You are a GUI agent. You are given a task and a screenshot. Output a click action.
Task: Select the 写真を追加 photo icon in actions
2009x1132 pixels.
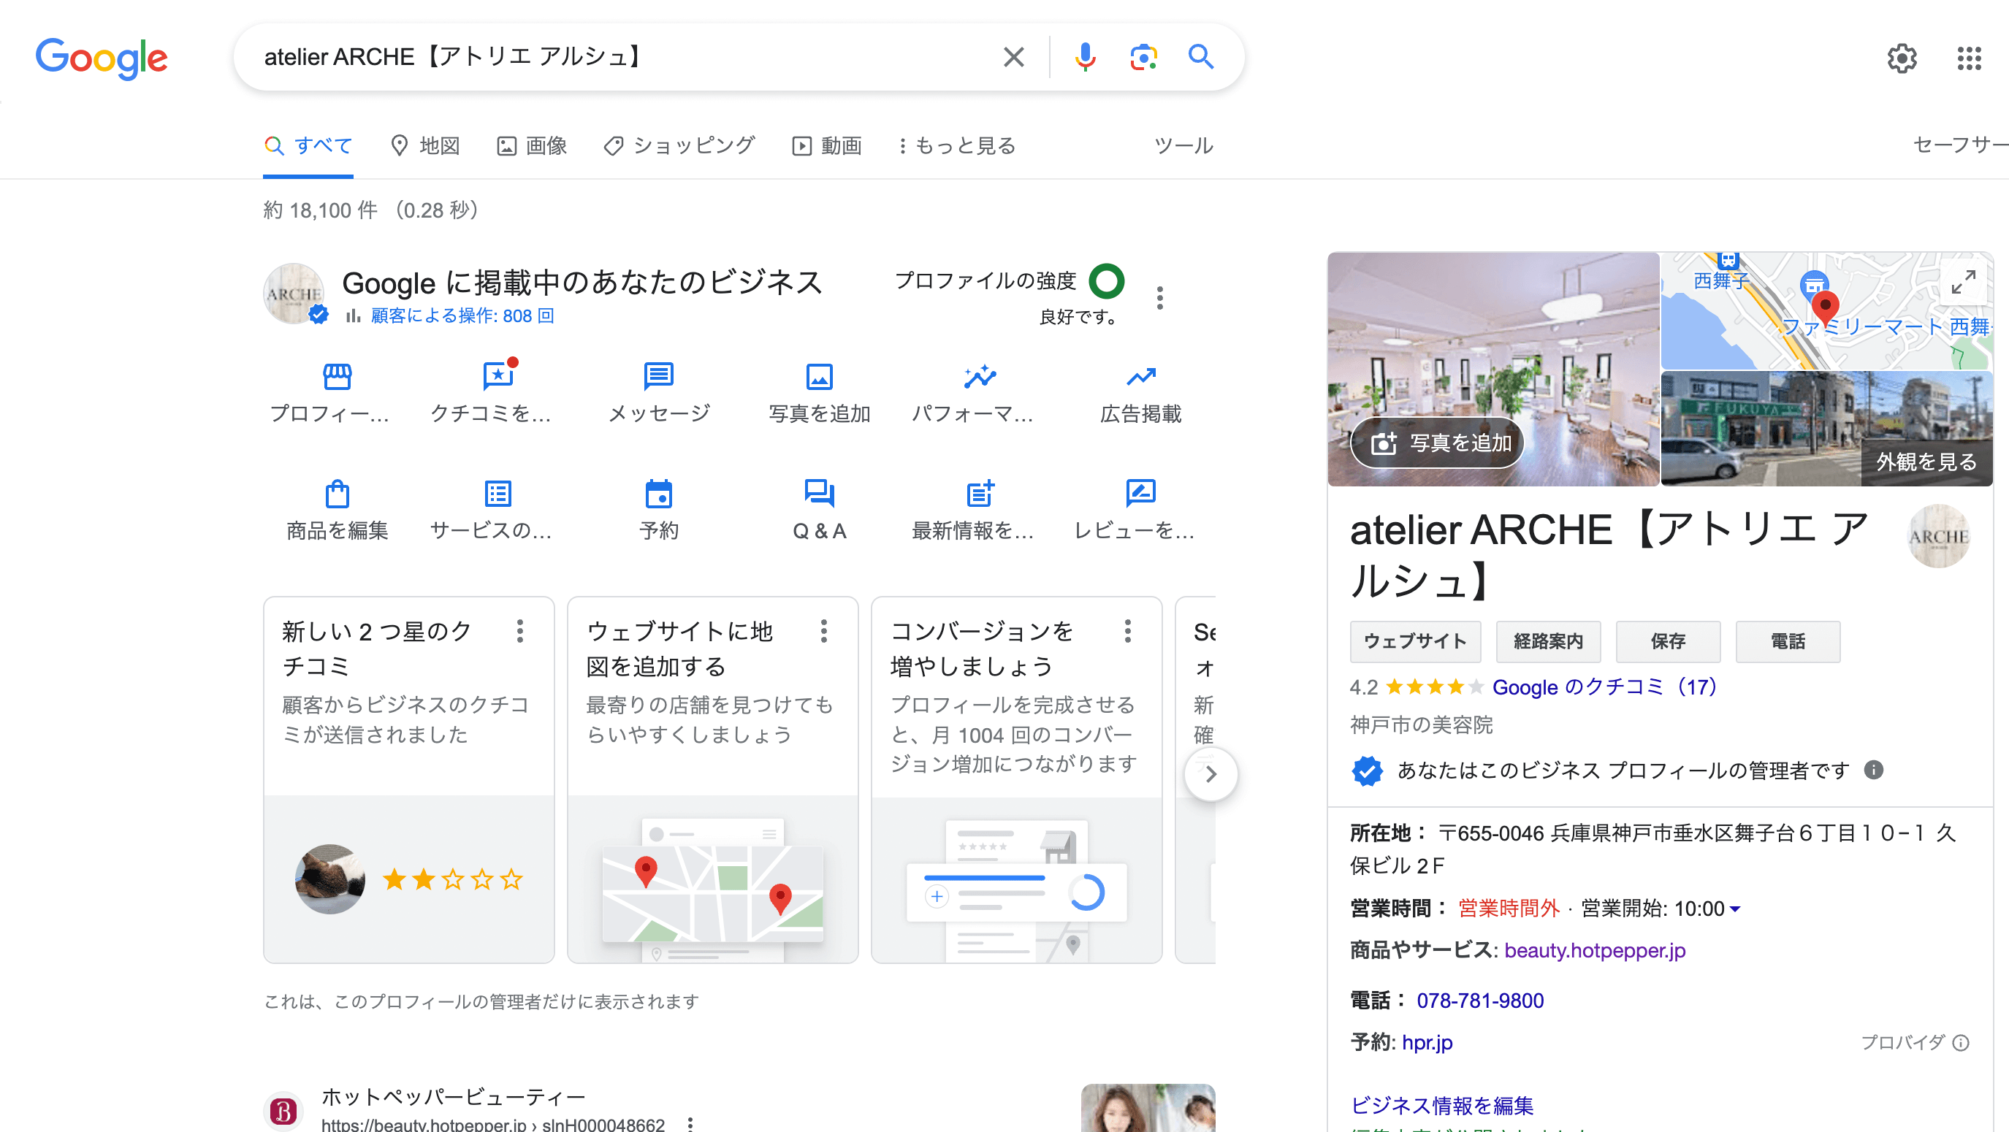[819, 377]
